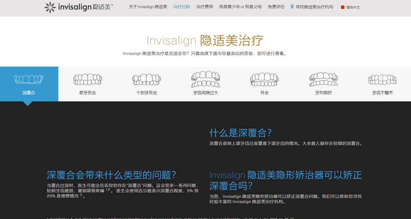Click the location pin icon in navigation
This screenshot has width=411, height=219.
[292, 7]
